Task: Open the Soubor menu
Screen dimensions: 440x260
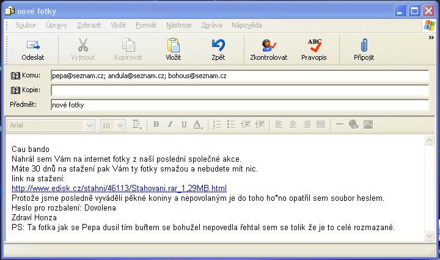Action: pyautogui.click(x=26, y=25)
